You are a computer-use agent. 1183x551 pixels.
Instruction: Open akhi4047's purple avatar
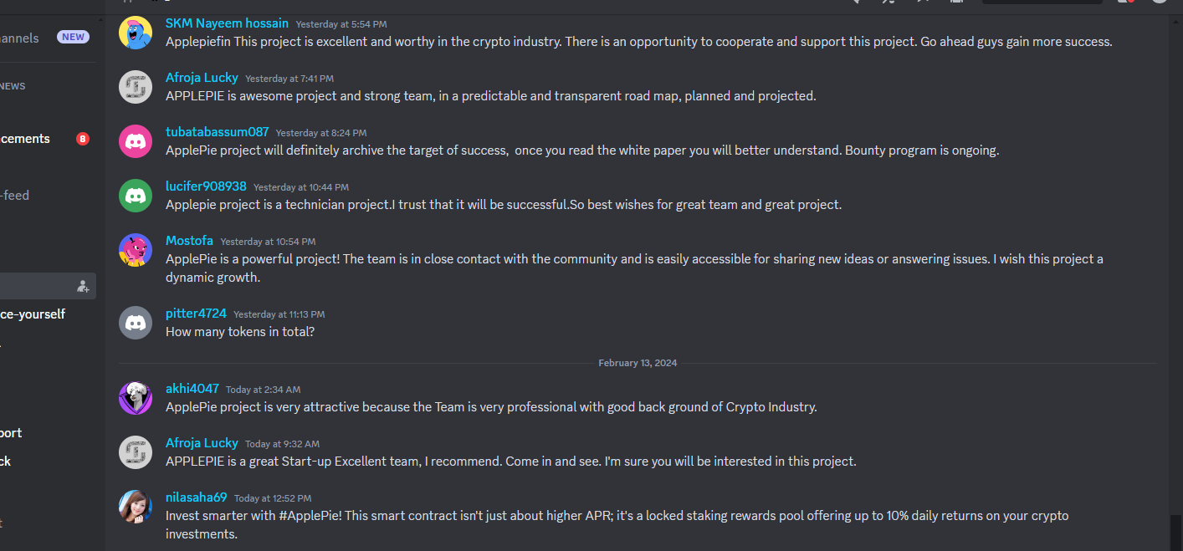(x=136, y=398)
